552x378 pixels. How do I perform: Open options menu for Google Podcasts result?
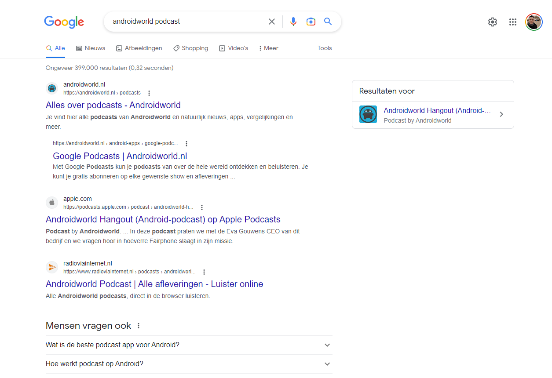click(186, 144)
